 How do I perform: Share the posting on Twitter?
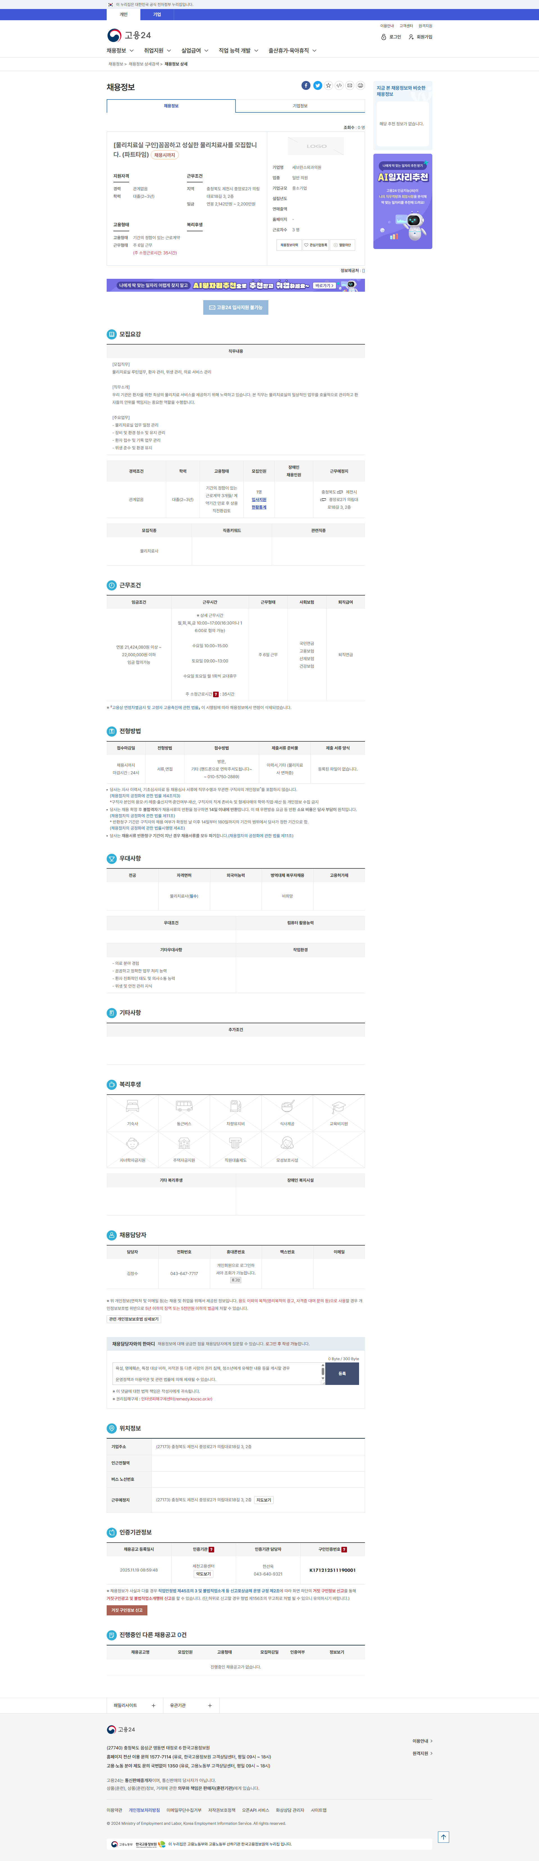(318, 85)
